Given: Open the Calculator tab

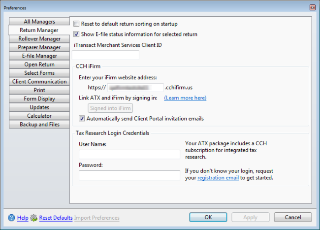Looking at the screenshot, I should pyautogui.click(x=39, y=116).
